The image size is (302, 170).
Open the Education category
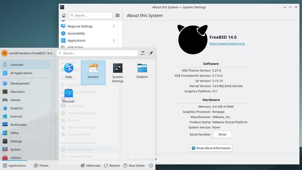click(x=26, y=92)
